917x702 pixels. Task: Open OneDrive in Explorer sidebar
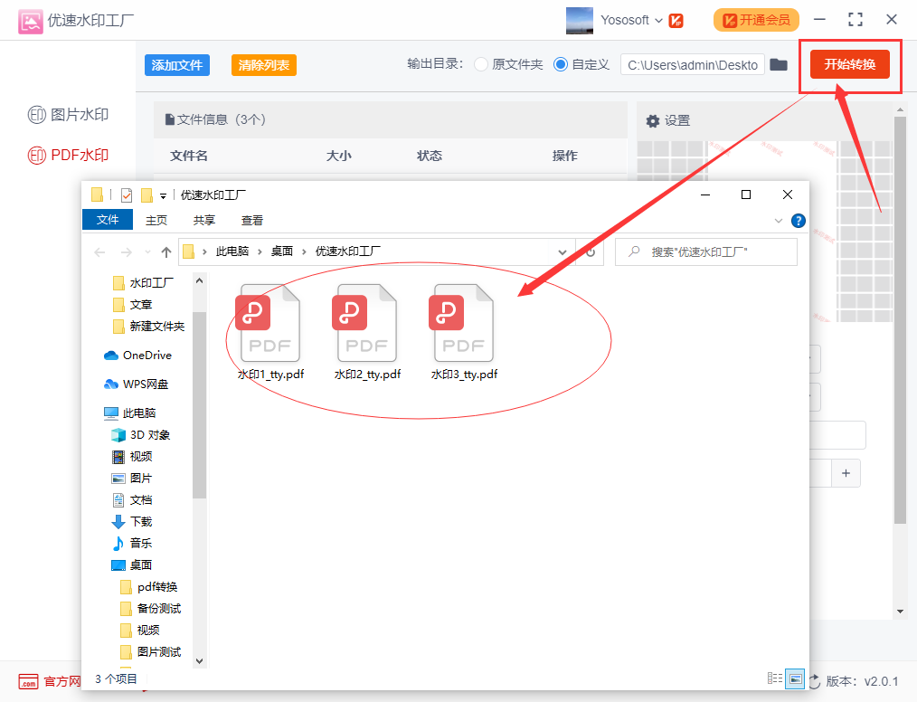click(x=138, y=356)
